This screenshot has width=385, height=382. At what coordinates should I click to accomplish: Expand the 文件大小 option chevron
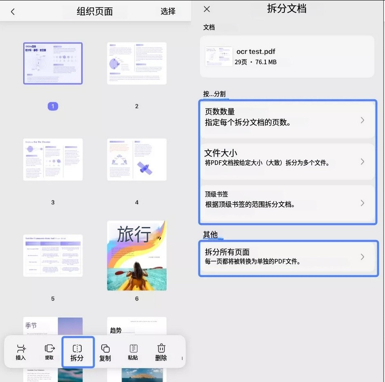[x=363, y=162]
